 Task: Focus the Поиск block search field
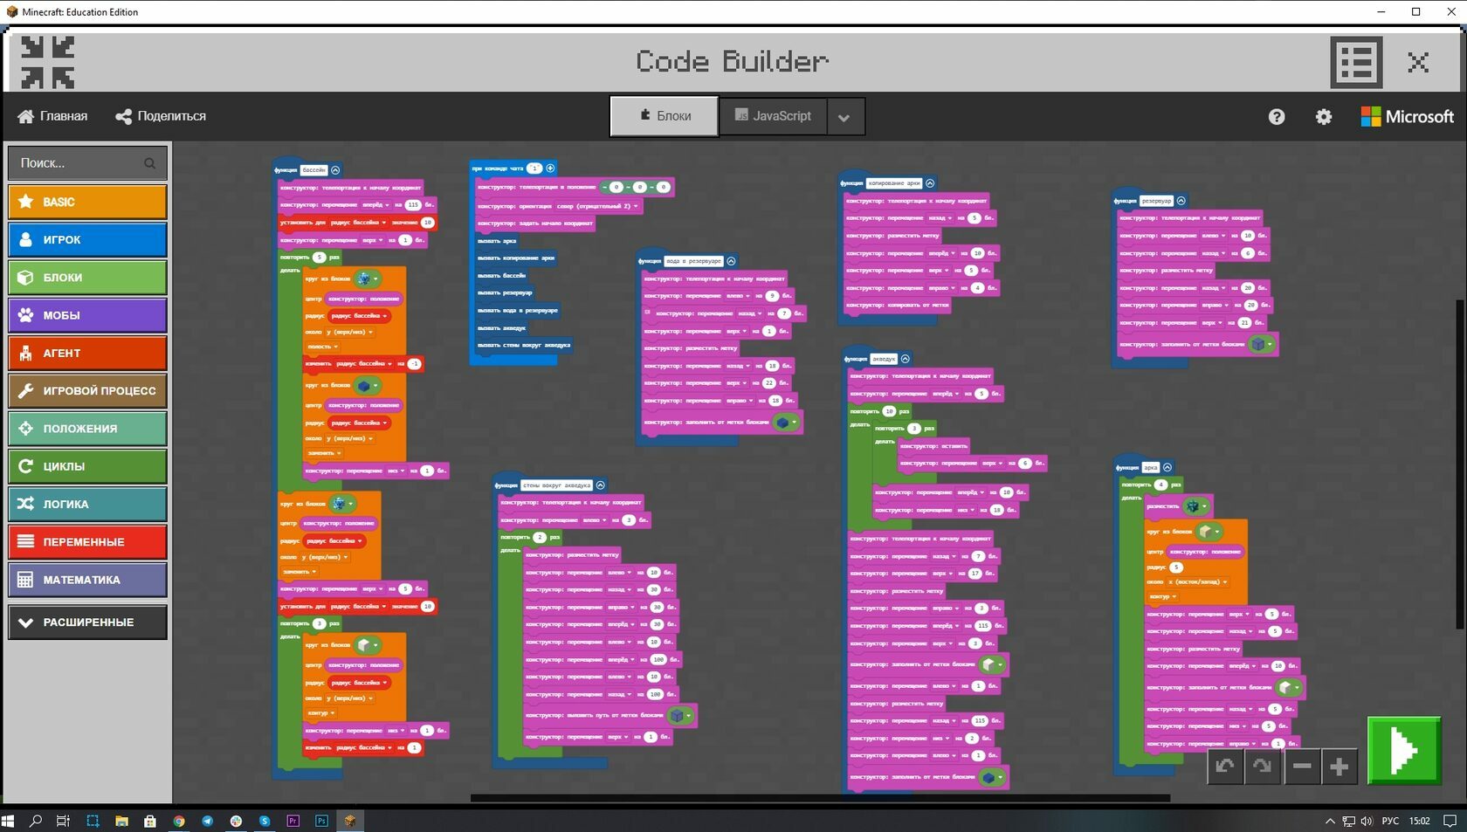87,163
